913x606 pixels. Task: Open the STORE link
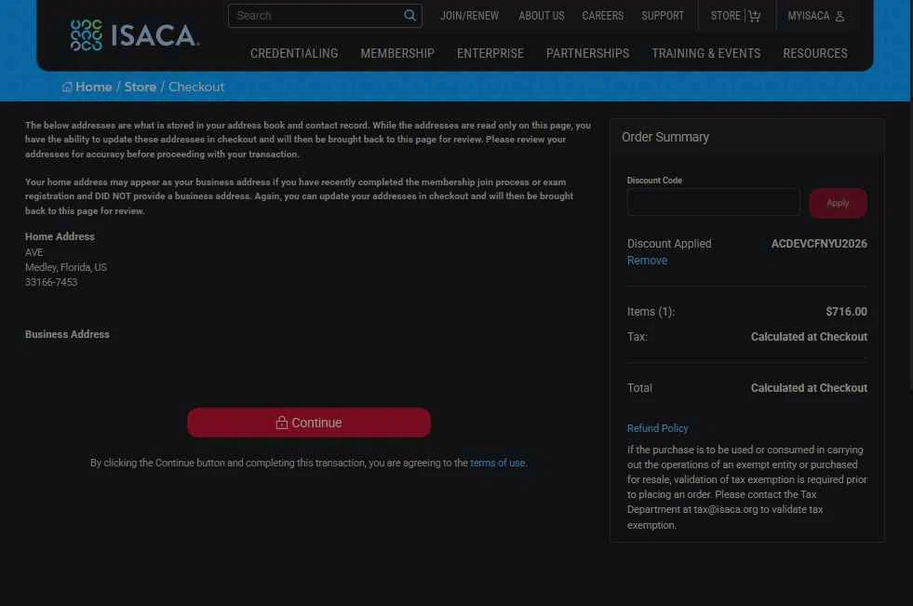726,16
